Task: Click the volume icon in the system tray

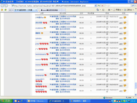Action: [x=129, y=101]
